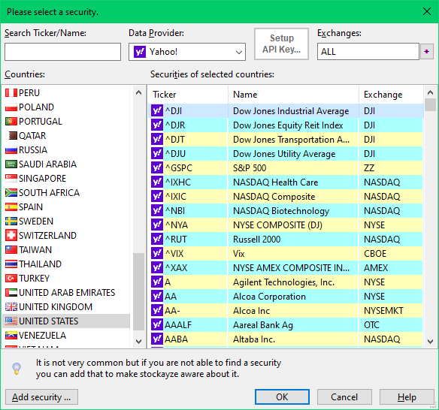Click the Thailand flag icon
Screen dimensions: 439x410
coord(11,264)
